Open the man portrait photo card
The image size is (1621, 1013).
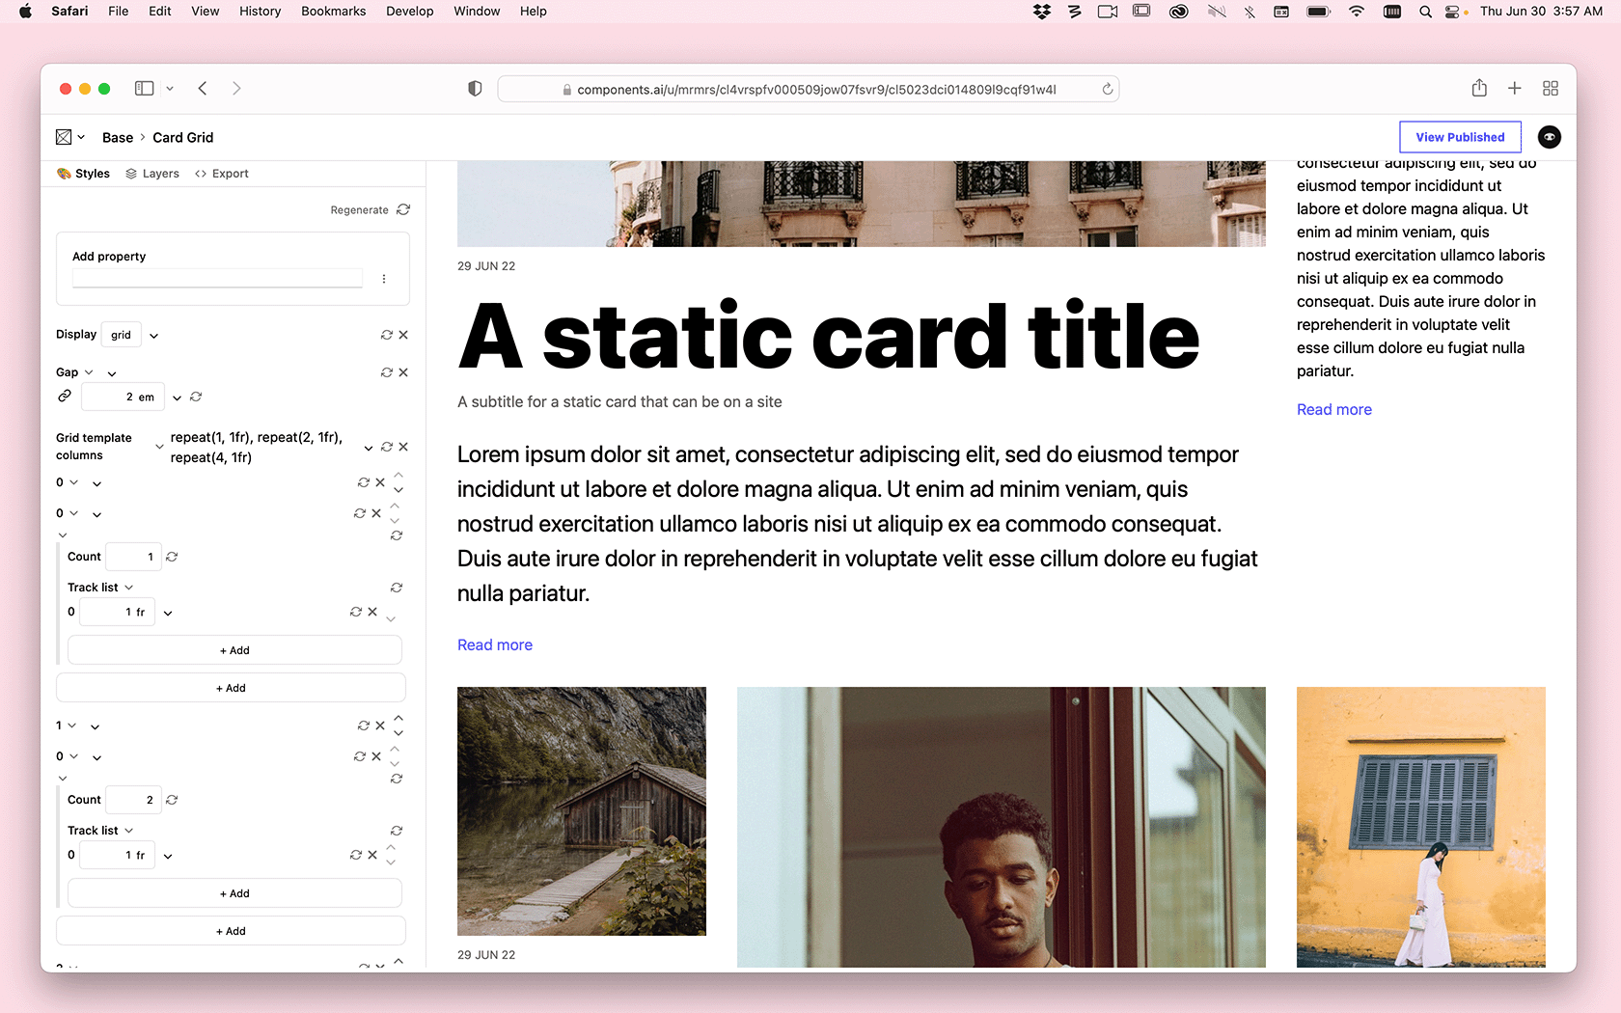[x=1002, y=827]
